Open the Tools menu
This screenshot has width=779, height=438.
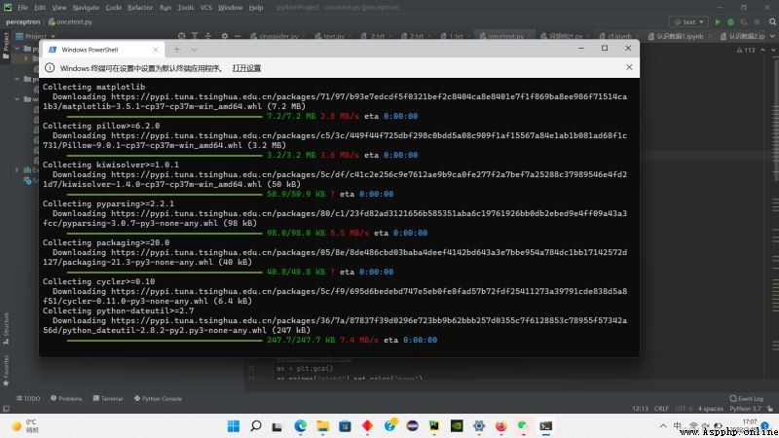coord(186,8)
